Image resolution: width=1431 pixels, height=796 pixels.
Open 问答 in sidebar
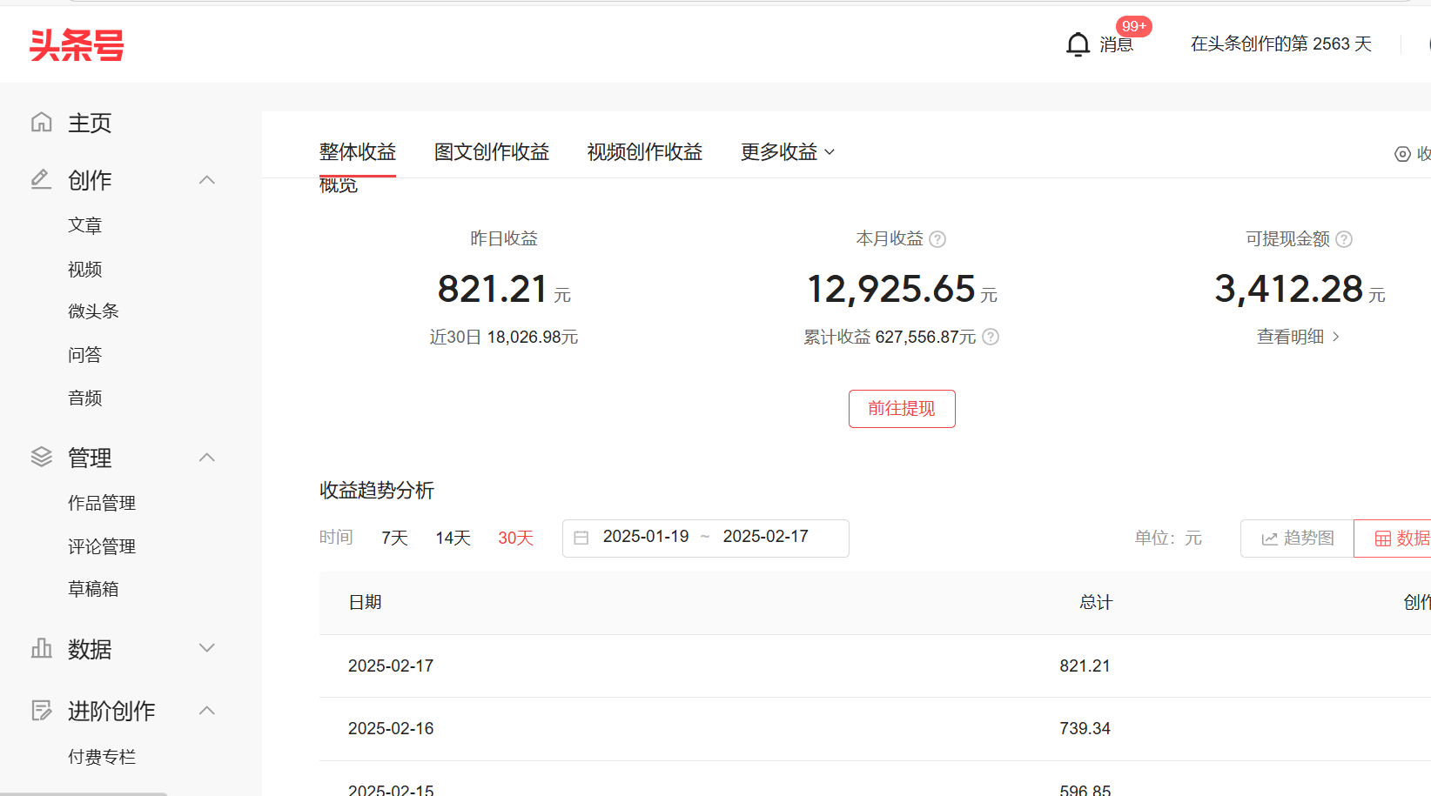85,355
